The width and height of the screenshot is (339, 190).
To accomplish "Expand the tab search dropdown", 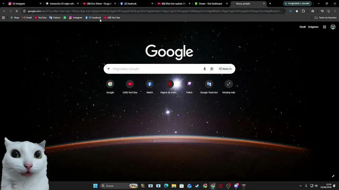I will pos(3,4).
